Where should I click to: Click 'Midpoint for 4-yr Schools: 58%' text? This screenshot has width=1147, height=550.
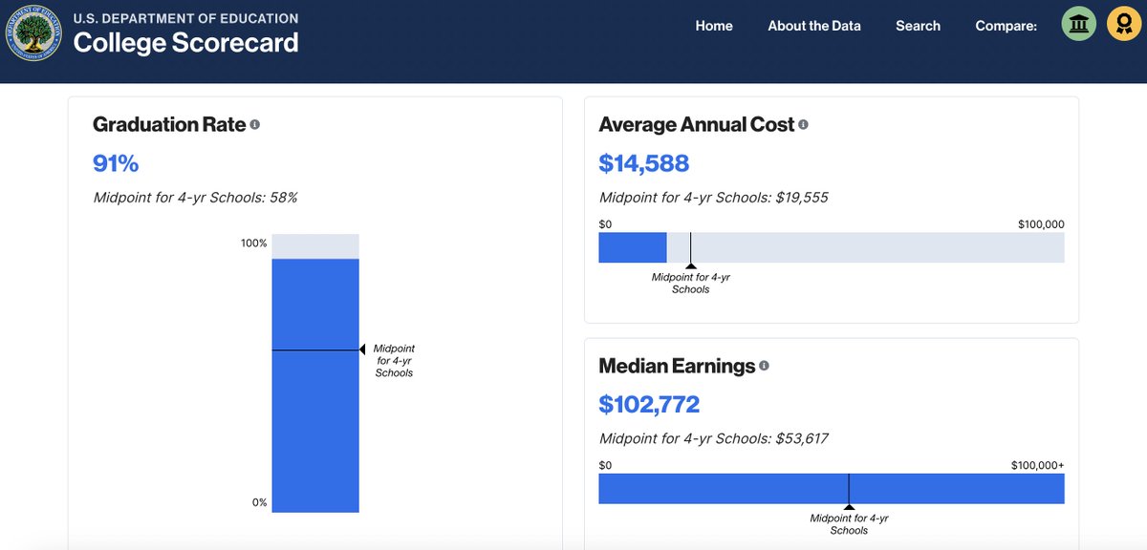195,198
